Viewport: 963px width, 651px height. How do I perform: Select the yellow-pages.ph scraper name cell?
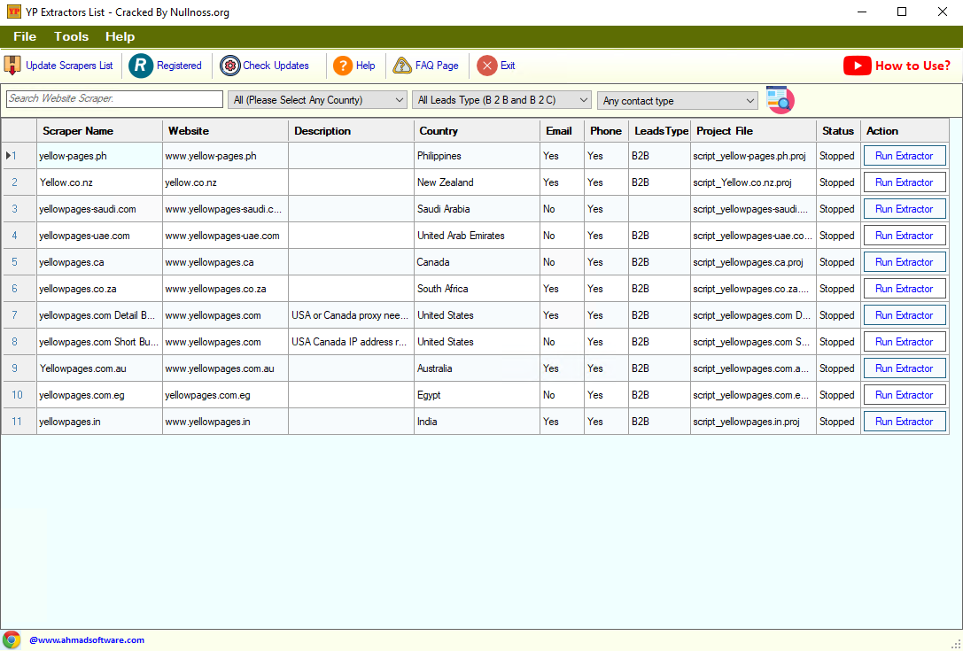pyautogui.click(x=99, y=156)
